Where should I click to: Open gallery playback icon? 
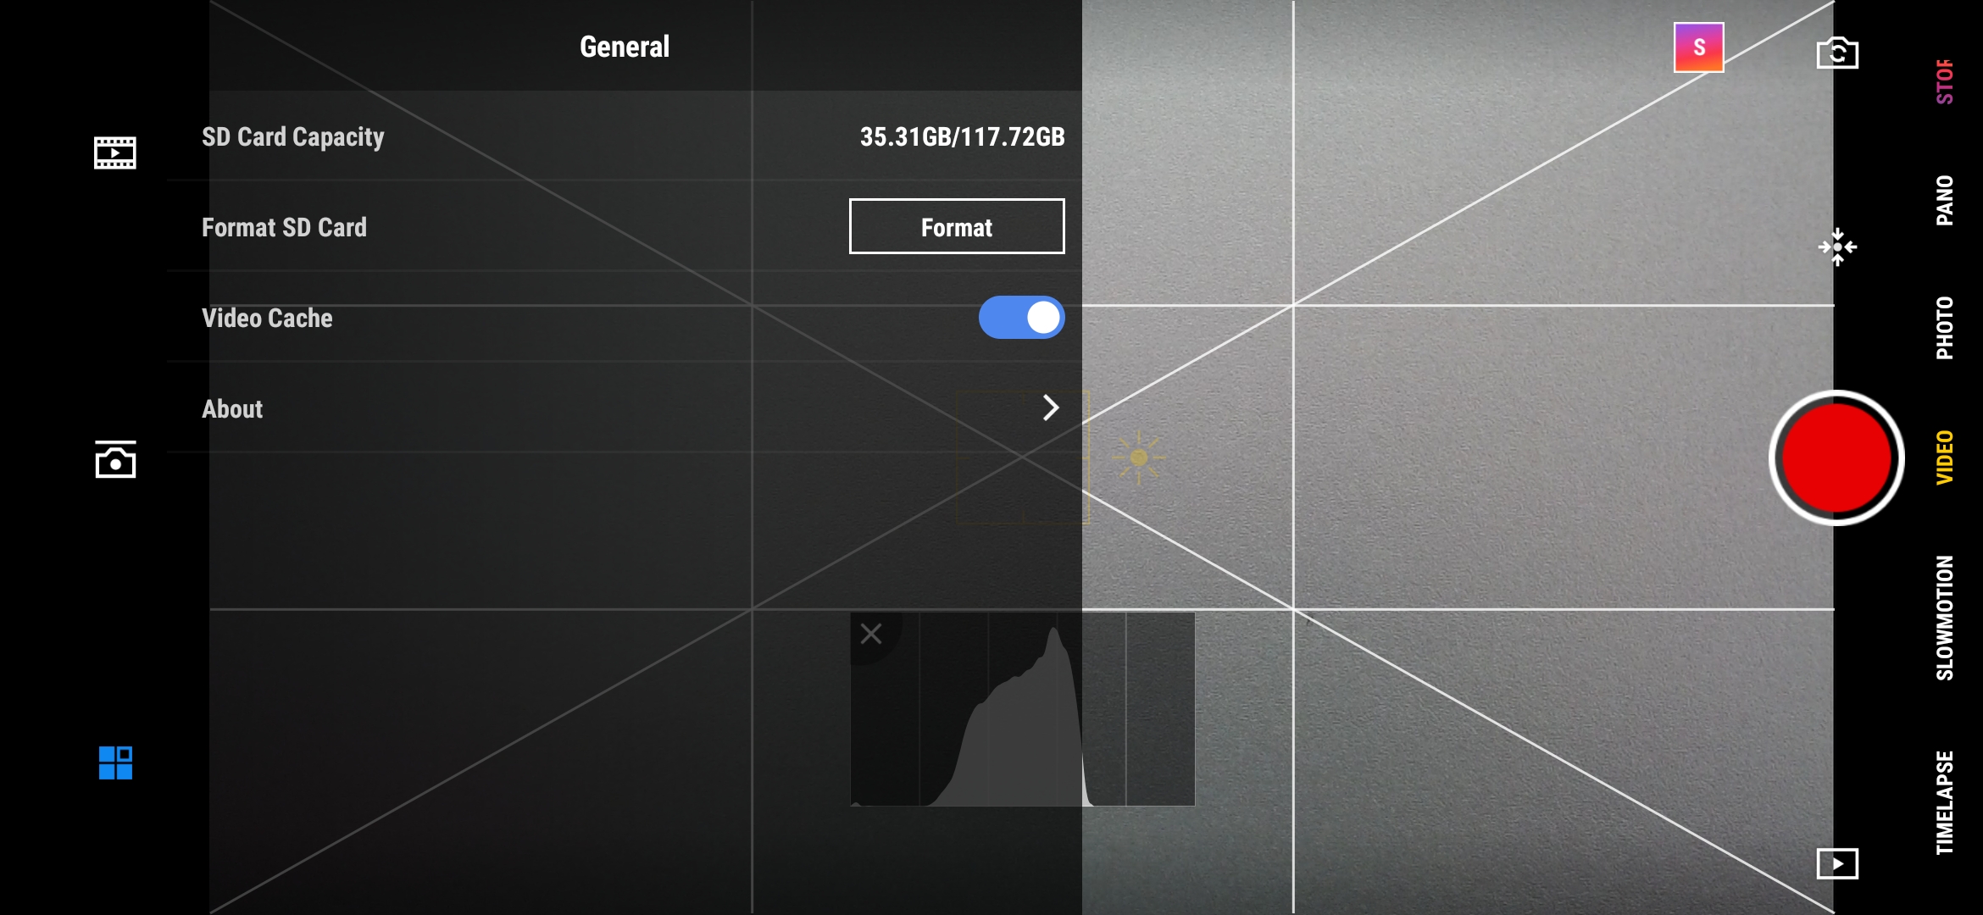tap(1835, 862)
